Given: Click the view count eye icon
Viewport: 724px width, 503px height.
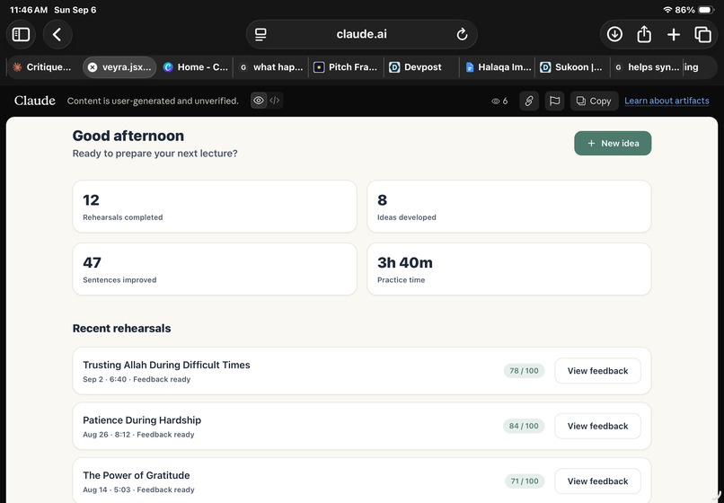Looking at the screenshot, I should click(496, 101).
